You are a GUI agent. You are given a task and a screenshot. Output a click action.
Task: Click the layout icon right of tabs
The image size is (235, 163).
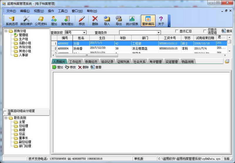coord(227,61)
